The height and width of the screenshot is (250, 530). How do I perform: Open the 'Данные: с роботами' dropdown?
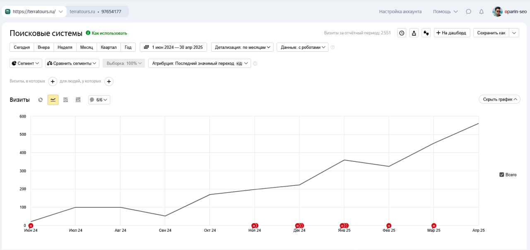coord(302,47)
